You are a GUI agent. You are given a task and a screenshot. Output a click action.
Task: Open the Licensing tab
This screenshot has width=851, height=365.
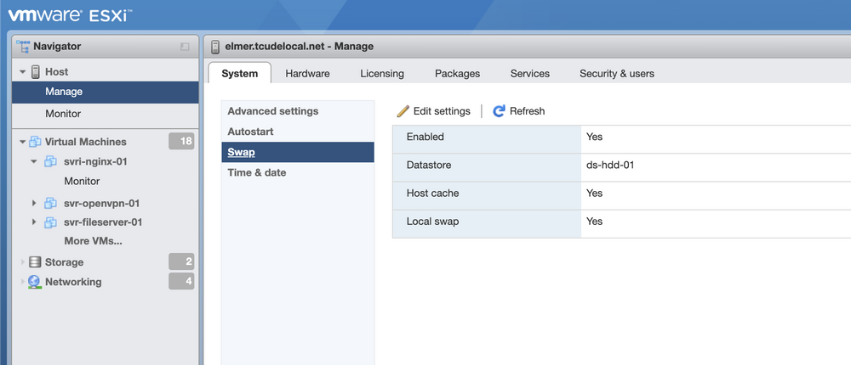(x=382, y=74)
